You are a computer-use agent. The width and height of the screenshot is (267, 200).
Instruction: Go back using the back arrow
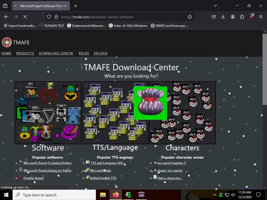point(6,17)
